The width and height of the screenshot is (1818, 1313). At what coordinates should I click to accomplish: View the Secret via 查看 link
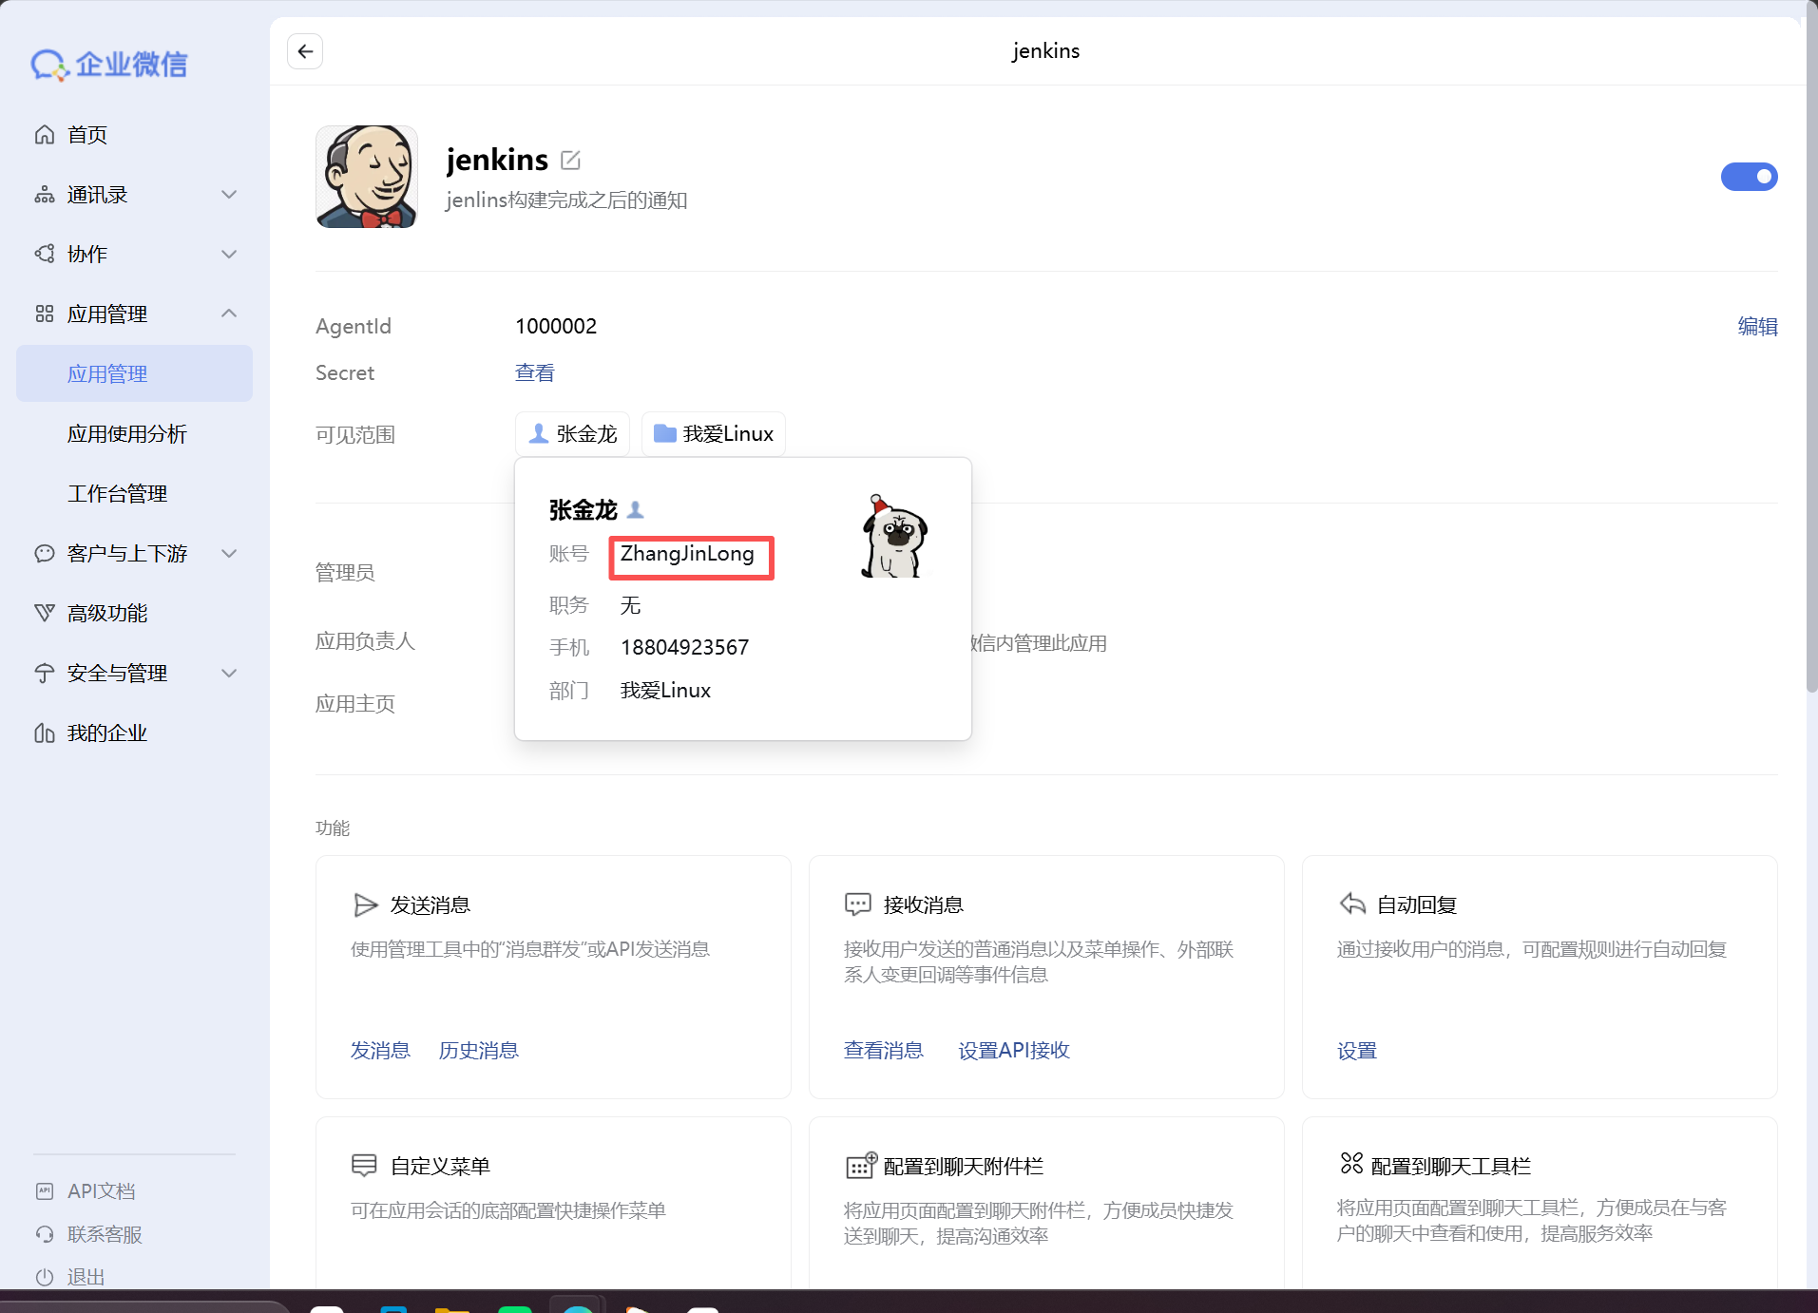535,373
